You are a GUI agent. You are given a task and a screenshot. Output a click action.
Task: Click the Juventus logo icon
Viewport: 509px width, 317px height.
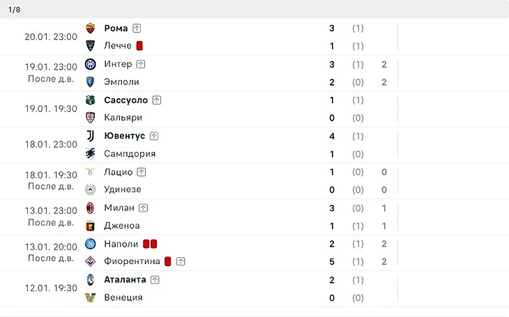tap(90, 136)
